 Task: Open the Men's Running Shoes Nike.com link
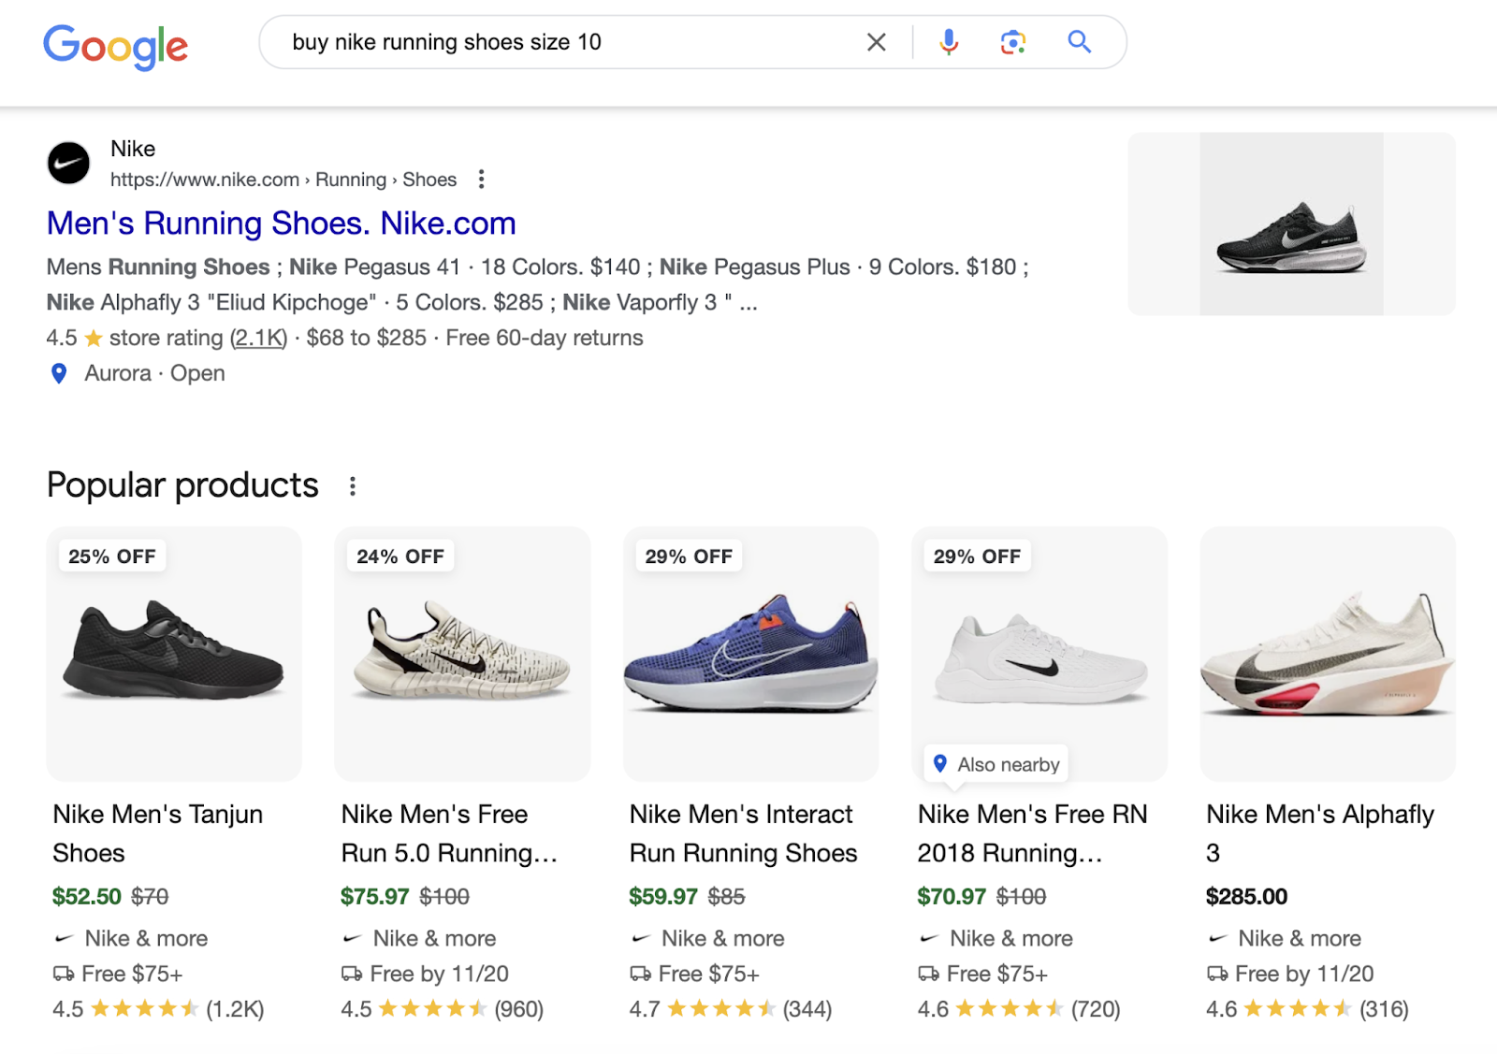(280, 223)
